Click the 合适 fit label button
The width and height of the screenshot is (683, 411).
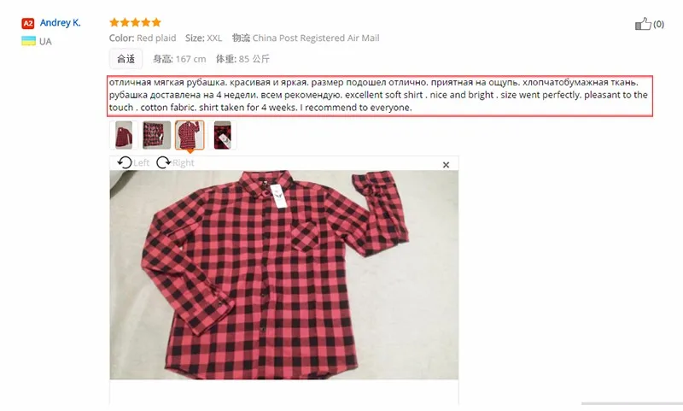pos(126,59)
